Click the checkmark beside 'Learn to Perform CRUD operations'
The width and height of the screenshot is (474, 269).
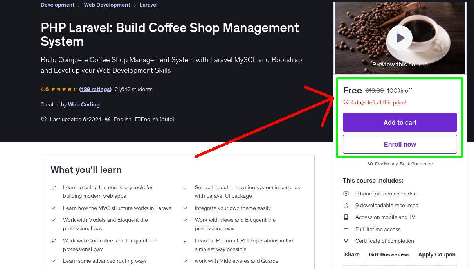point(186,241)
